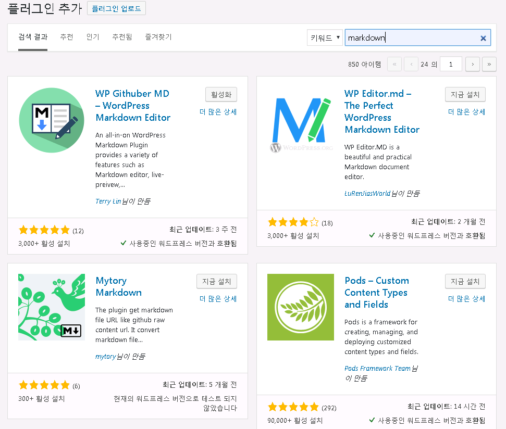The image size is (506, 429).
Task: Jump to last results page arrow
Action: pyautogui.click(x=489, y=64)
